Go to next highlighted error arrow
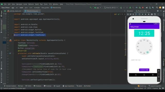This screenshot has width=165, height=92. [x=125, y=14]
